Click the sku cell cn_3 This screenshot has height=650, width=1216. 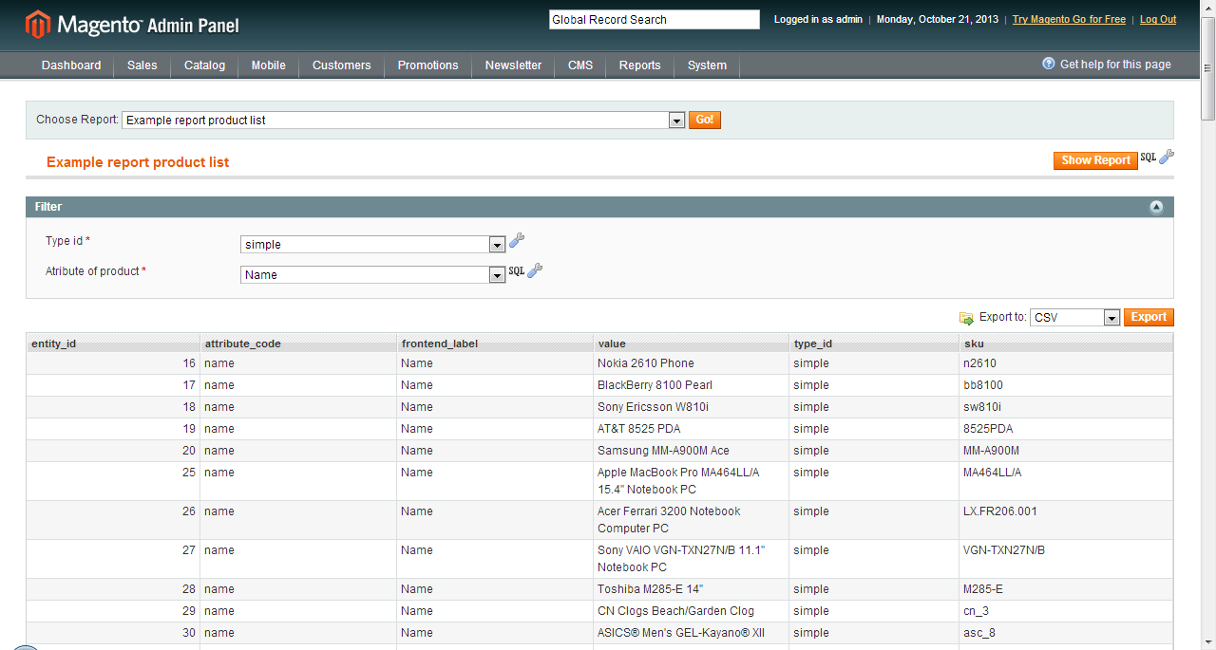pyautogui.click(x=1066, y=611)
